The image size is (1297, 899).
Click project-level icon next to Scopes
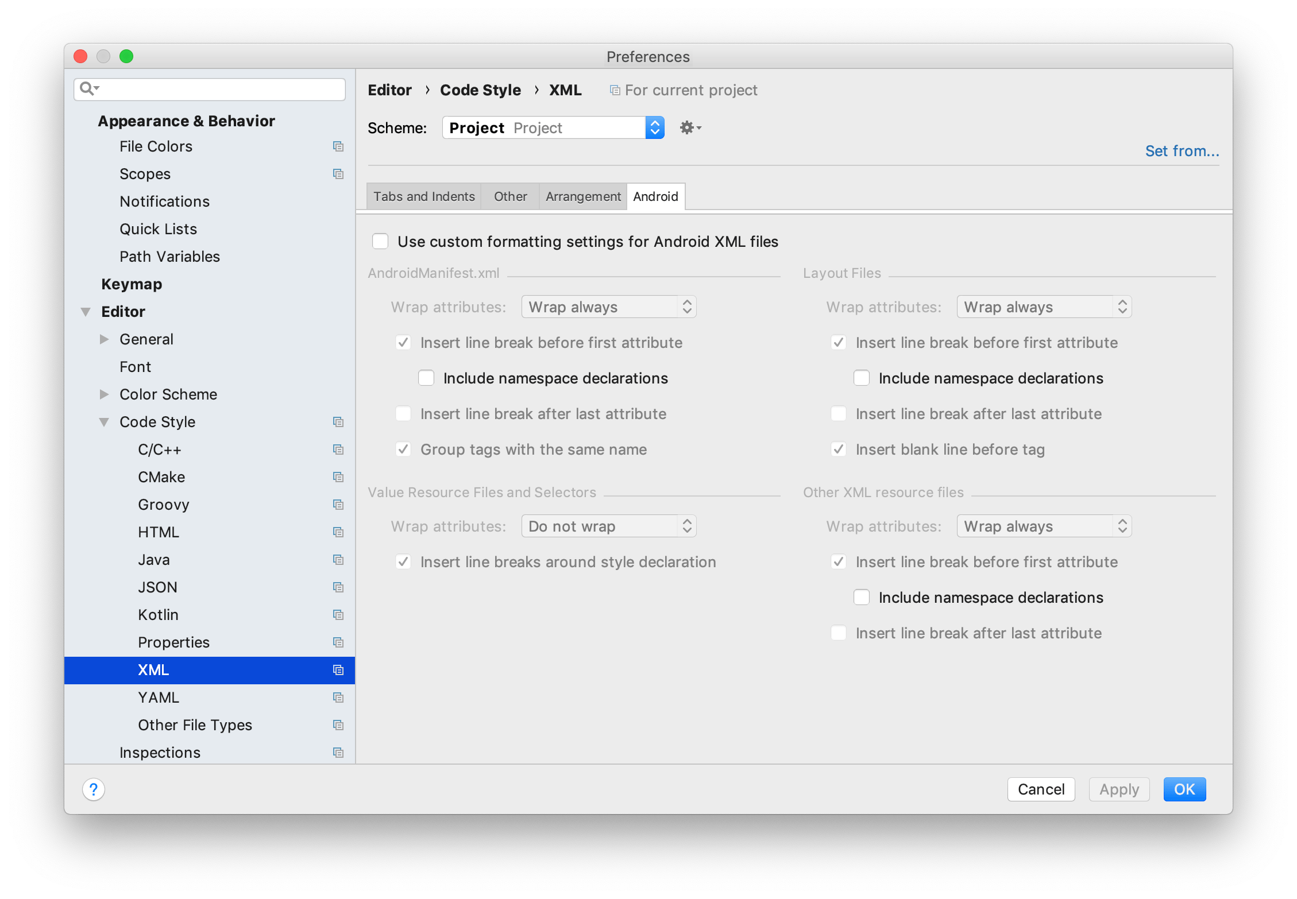click(338, 174)
